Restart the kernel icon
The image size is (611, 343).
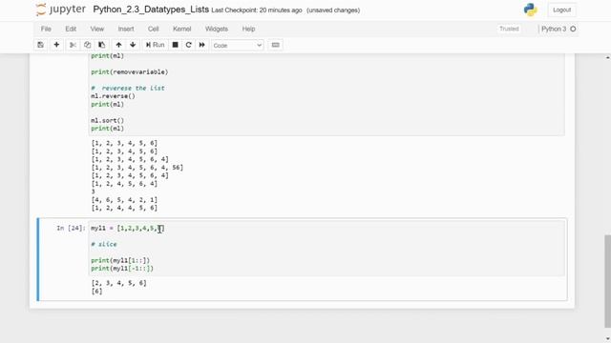point(189,45)
